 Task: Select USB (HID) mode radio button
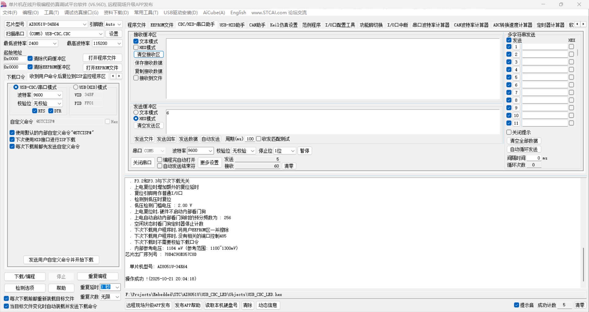[x=76, y=87]
